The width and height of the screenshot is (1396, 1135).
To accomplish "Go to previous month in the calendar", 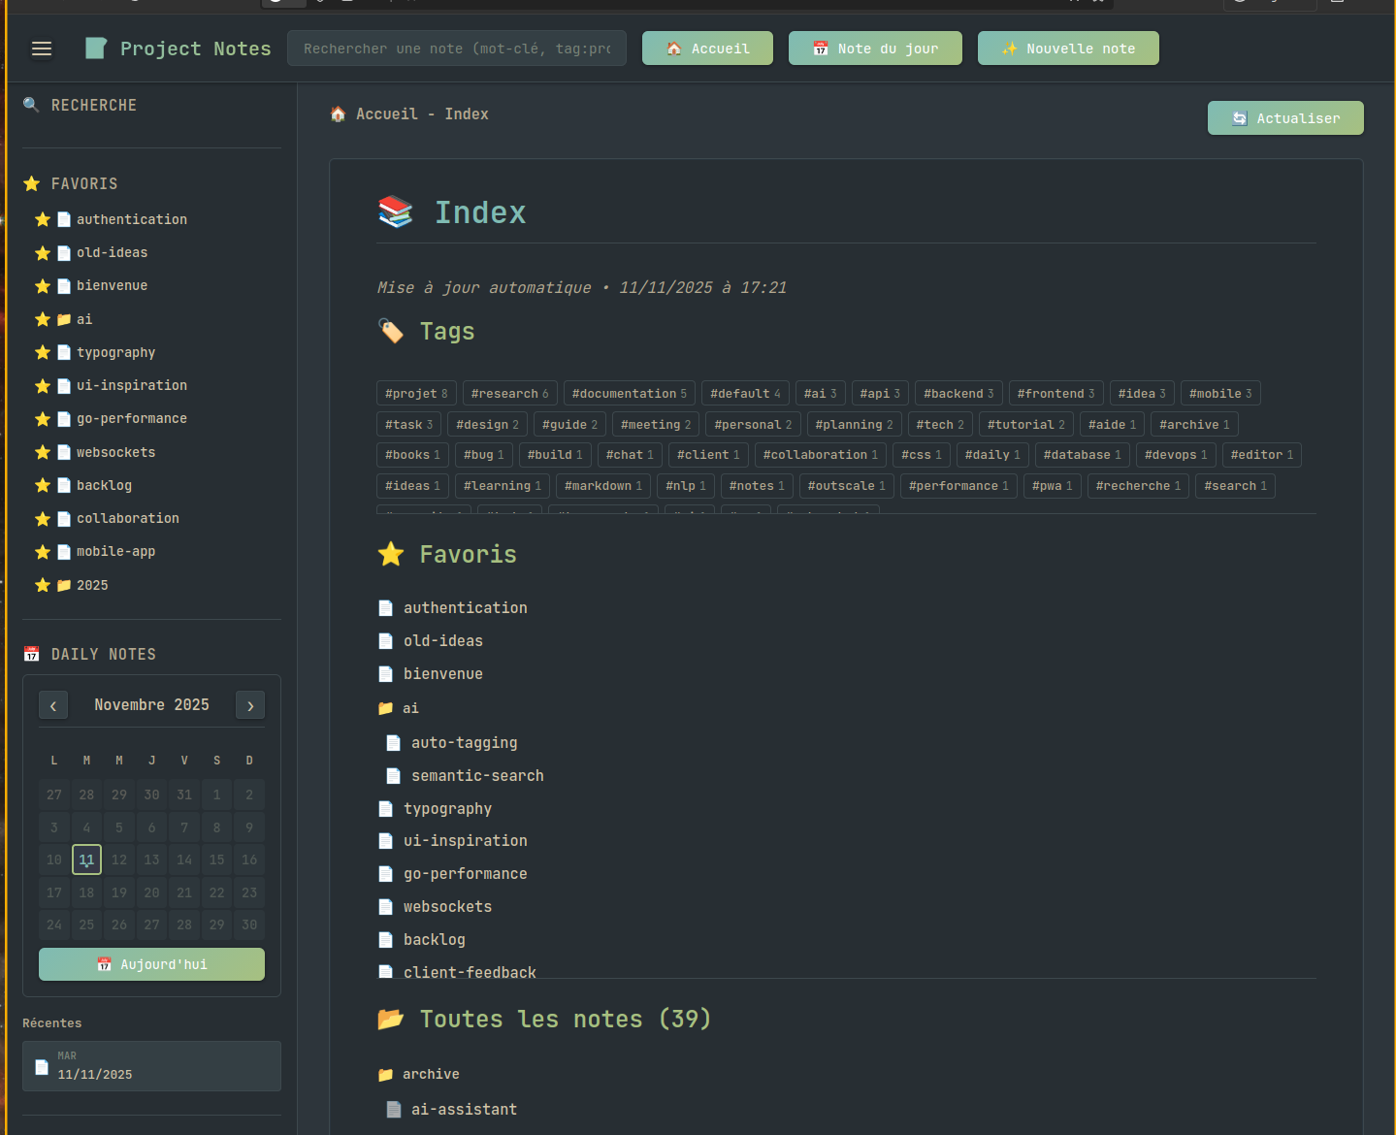I will [x=53, y=705].
